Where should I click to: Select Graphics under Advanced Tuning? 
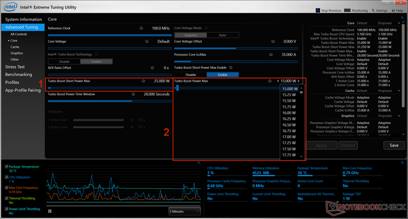tap(17, 53)
